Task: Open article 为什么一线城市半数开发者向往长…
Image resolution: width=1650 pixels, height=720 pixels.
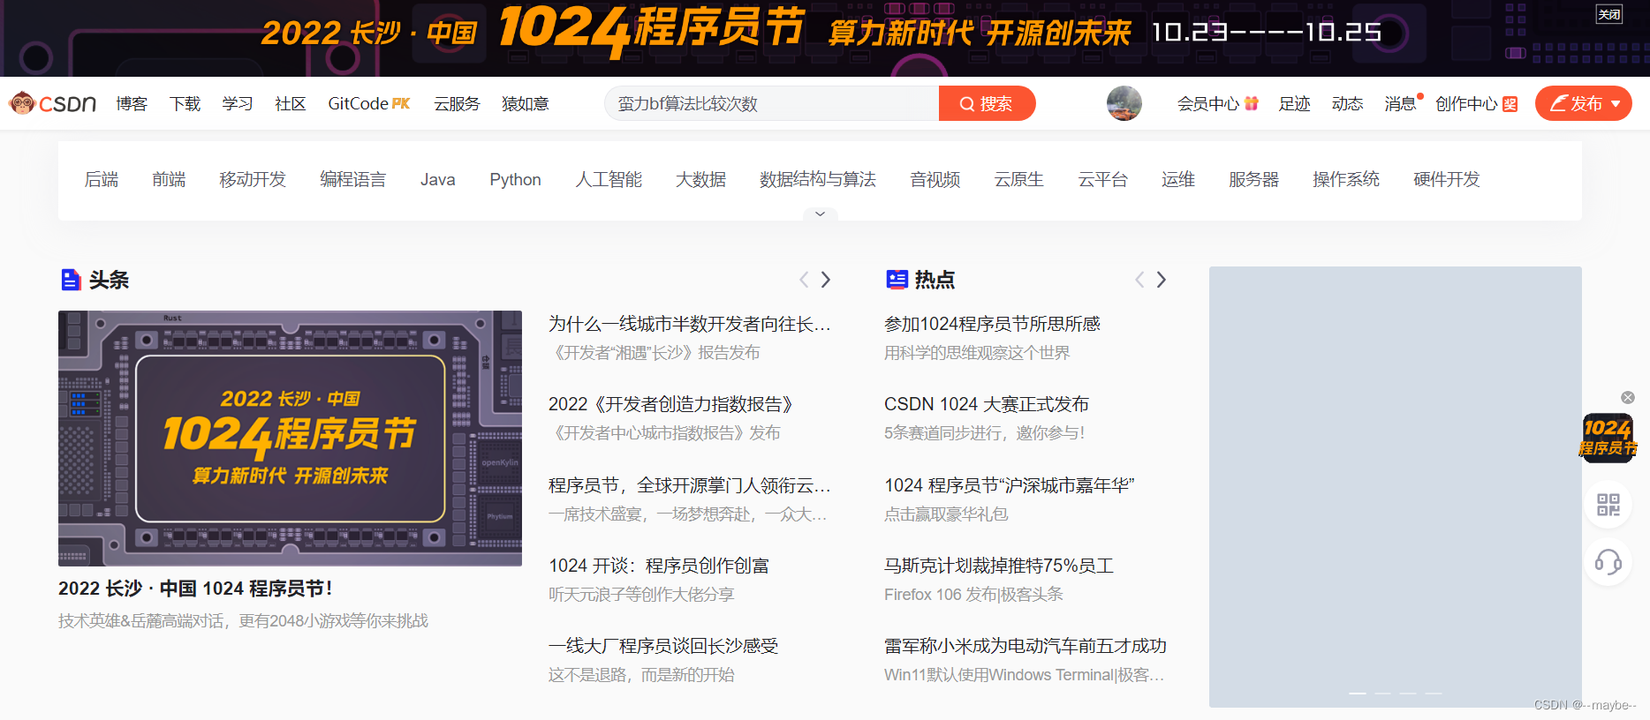Action: (x=690, y=324)
